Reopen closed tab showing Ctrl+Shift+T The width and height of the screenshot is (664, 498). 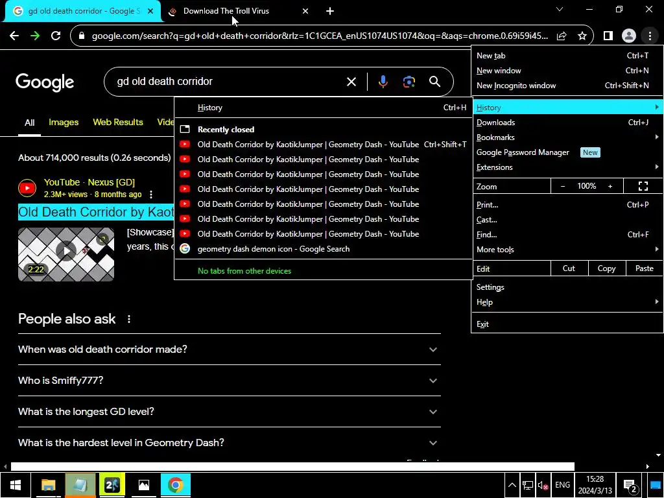pyautogui.click(x=324, y=145)
